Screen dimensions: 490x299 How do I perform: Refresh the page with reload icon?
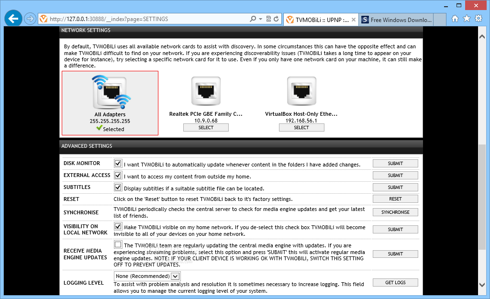[276, 19]
